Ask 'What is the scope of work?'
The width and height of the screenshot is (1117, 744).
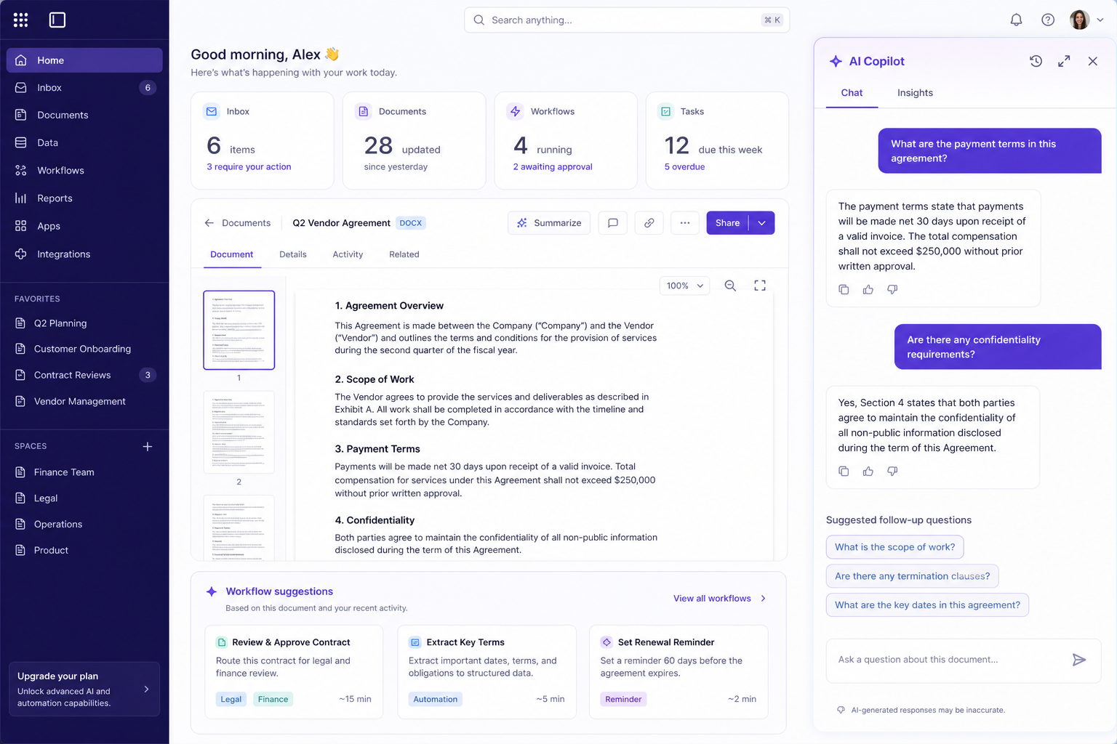tap(895, 547)
